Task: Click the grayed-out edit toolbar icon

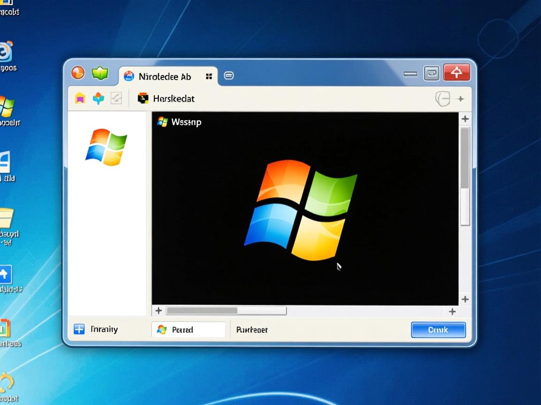Action: 116,98
